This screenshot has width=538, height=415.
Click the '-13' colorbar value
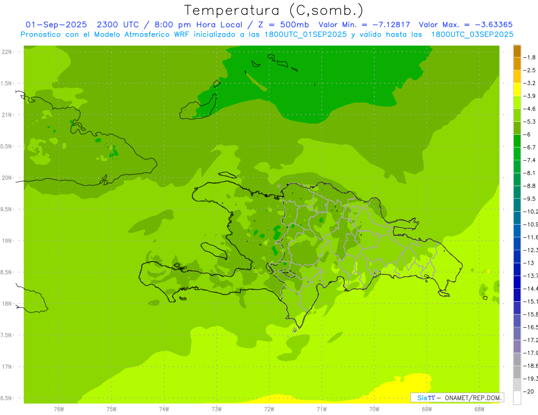click(529, 263)
